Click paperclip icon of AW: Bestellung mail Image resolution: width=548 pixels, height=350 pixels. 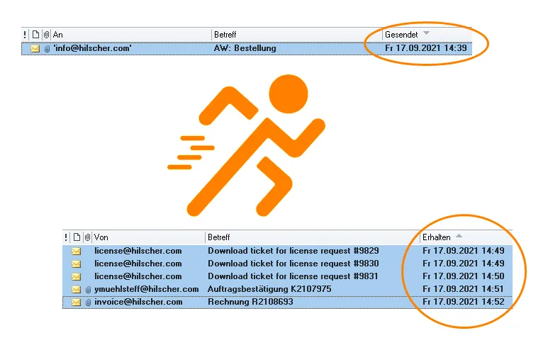coord(47,49)
